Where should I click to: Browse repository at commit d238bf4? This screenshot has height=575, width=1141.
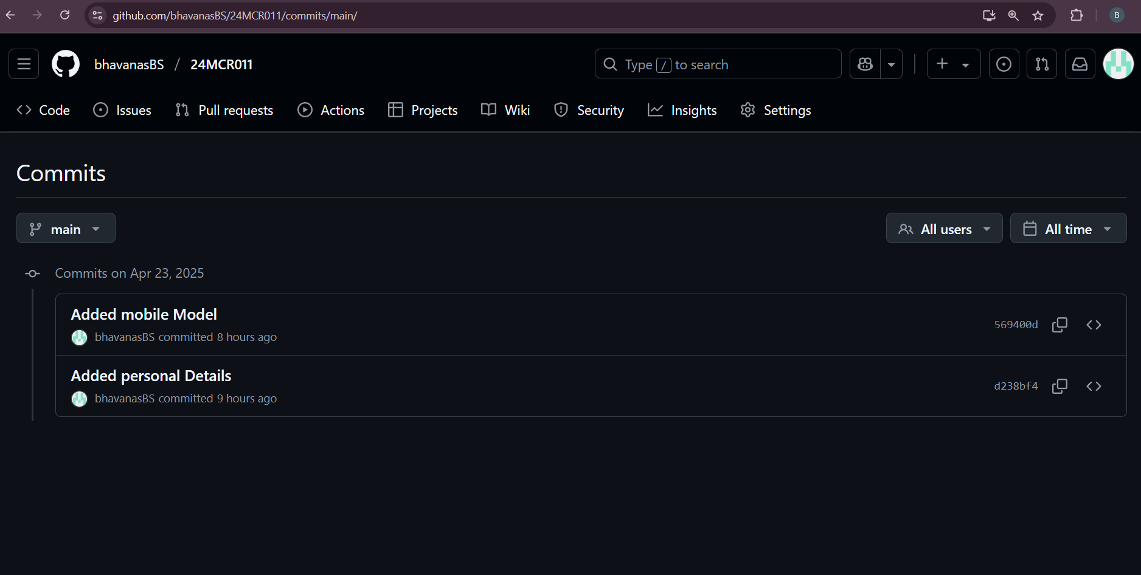point(1094,386)
